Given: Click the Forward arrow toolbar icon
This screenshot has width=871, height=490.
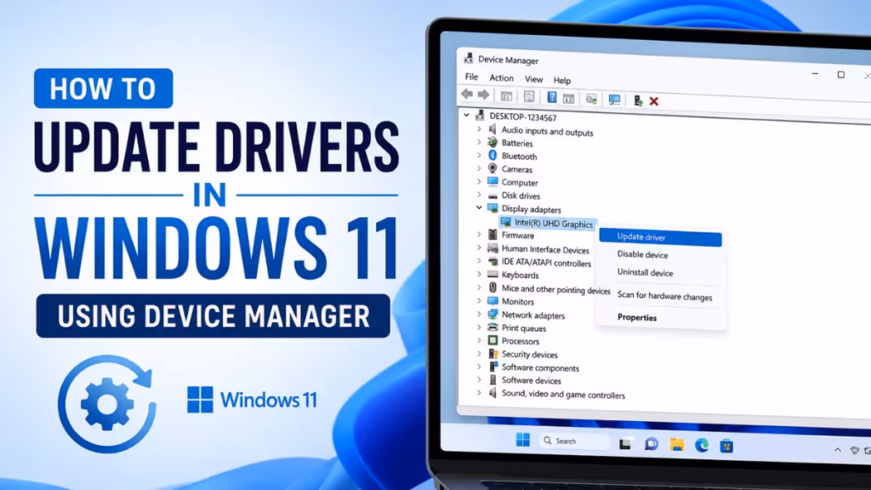Looking at the screenshot, I should (483, 95).
